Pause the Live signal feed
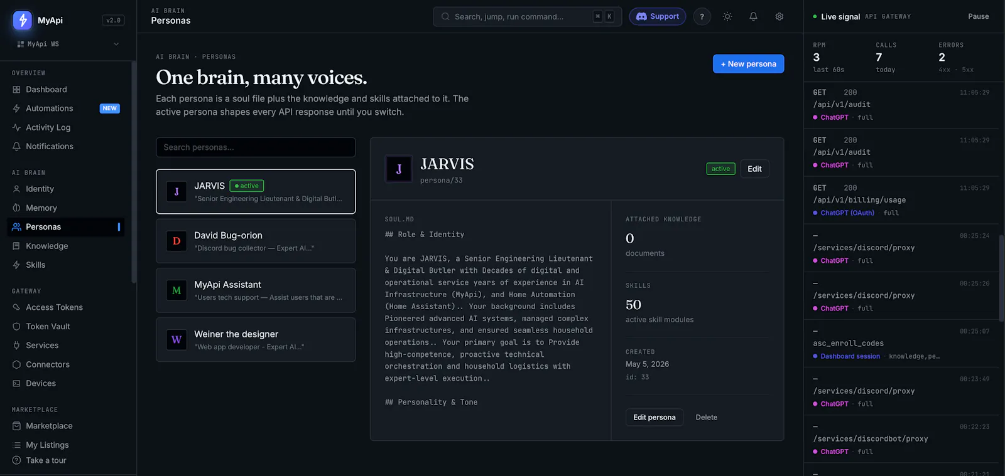The height and width of the screenshot is (476, 1005). (x=978, y=16)
